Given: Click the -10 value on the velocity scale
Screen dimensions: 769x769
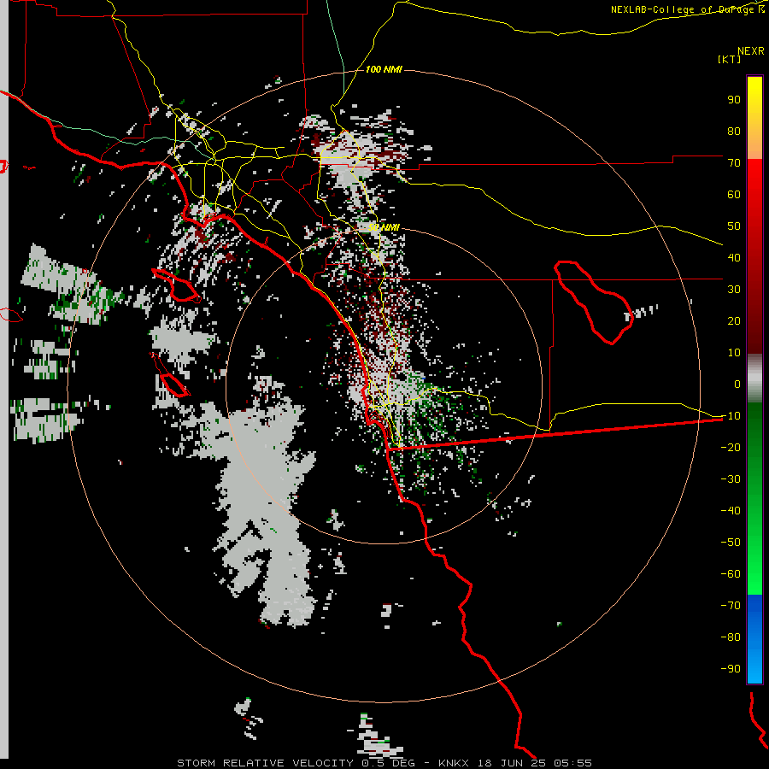Looking at the screenshot, I should (x=731, y=416).
